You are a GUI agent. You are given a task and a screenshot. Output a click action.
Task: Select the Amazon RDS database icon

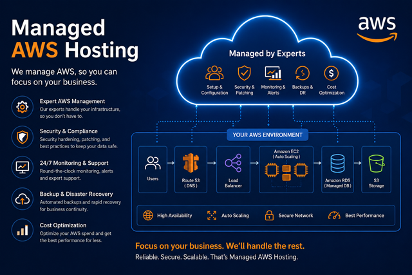(x=337, y=164)
